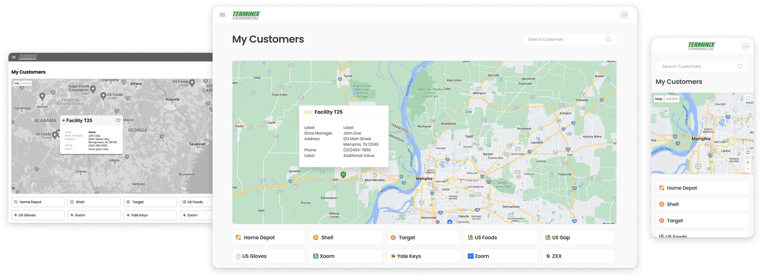Click US Foods pin north of Augusta
This screenshot has height=278, width=762.
(192, 83)
